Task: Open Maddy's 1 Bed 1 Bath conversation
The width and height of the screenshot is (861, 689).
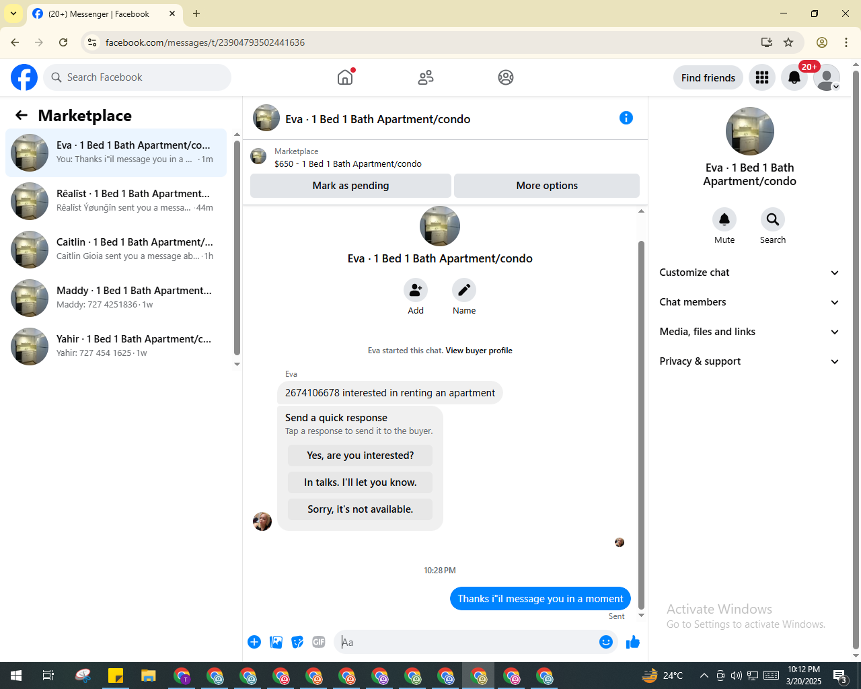Action: click(x=116, y=298)
